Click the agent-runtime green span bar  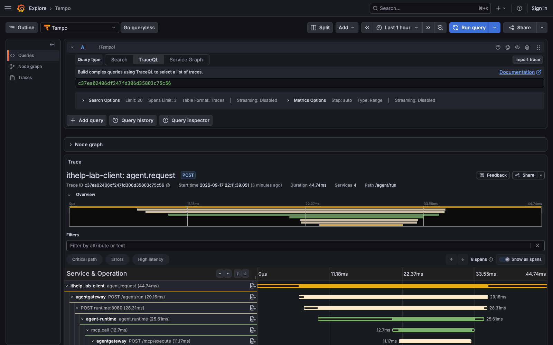[401, 319]
